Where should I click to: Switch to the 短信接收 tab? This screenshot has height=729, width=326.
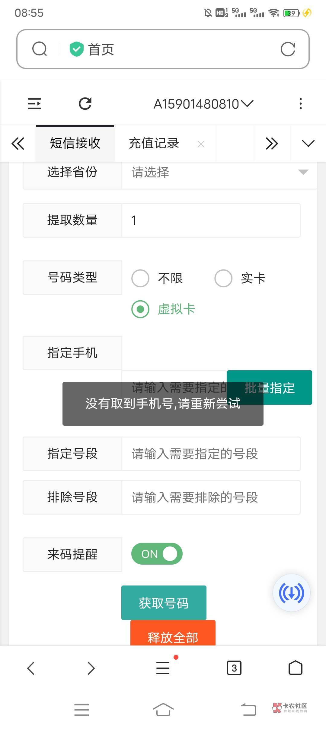tap(75, 143)
